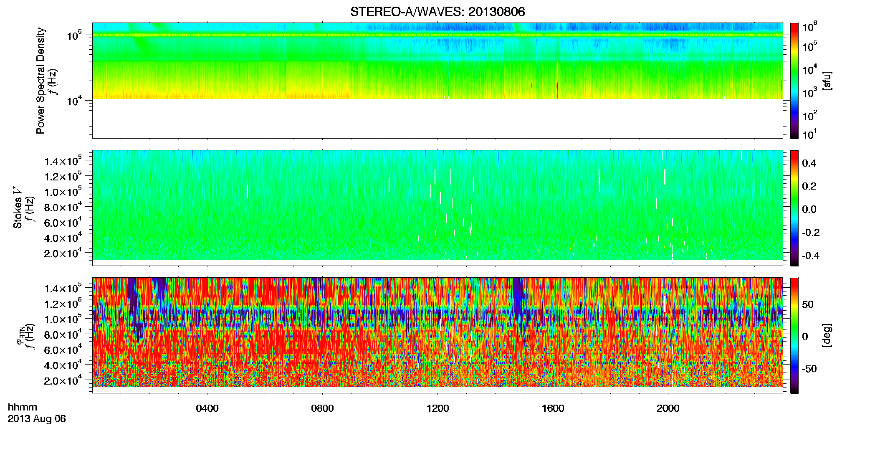Image resolution: width=875 pixels, height=451 pixels.
Task: Click the Stokes V spectrogram panel
Action: coord(437,208)
